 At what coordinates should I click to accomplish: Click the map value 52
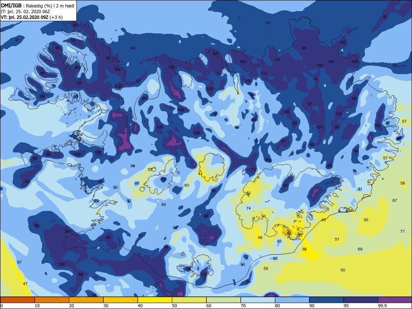pos(248,193)
